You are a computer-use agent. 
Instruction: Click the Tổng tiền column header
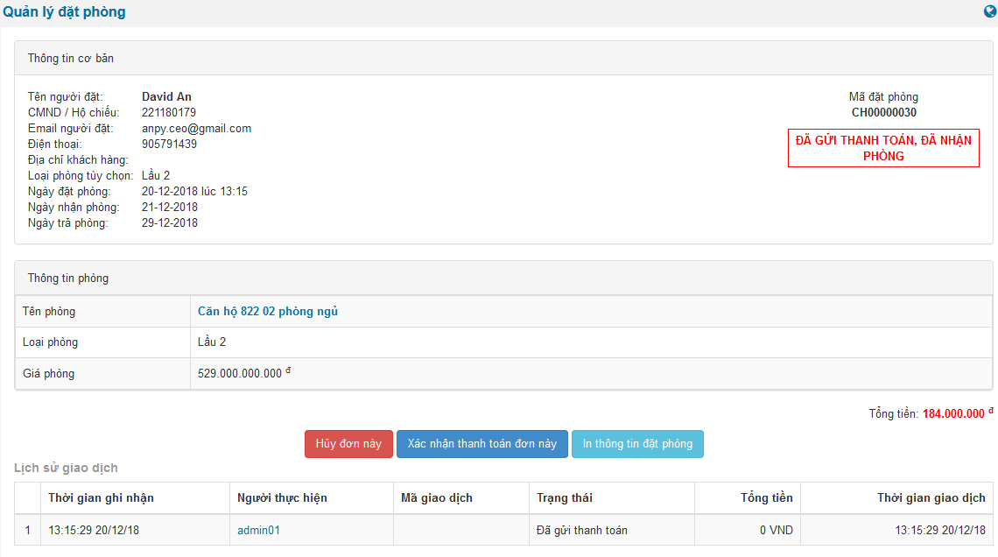[766, 497]
